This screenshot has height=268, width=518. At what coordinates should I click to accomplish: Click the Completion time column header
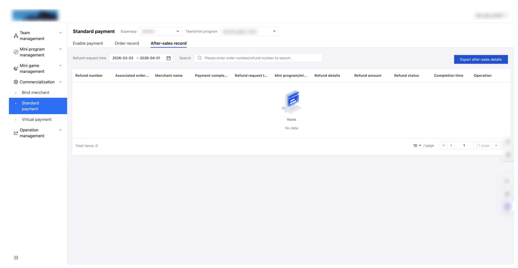coord(449,76)
